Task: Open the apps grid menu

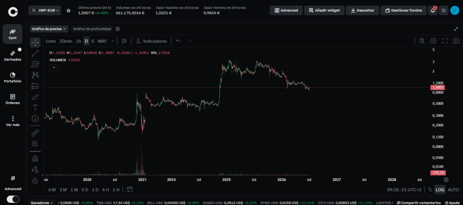Action: 443,10
